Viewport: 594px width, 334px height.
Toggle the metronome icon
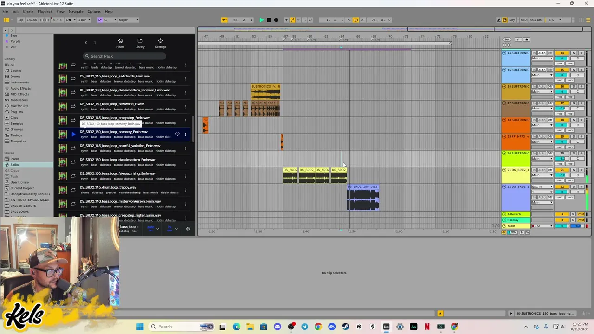coord(69,20)
